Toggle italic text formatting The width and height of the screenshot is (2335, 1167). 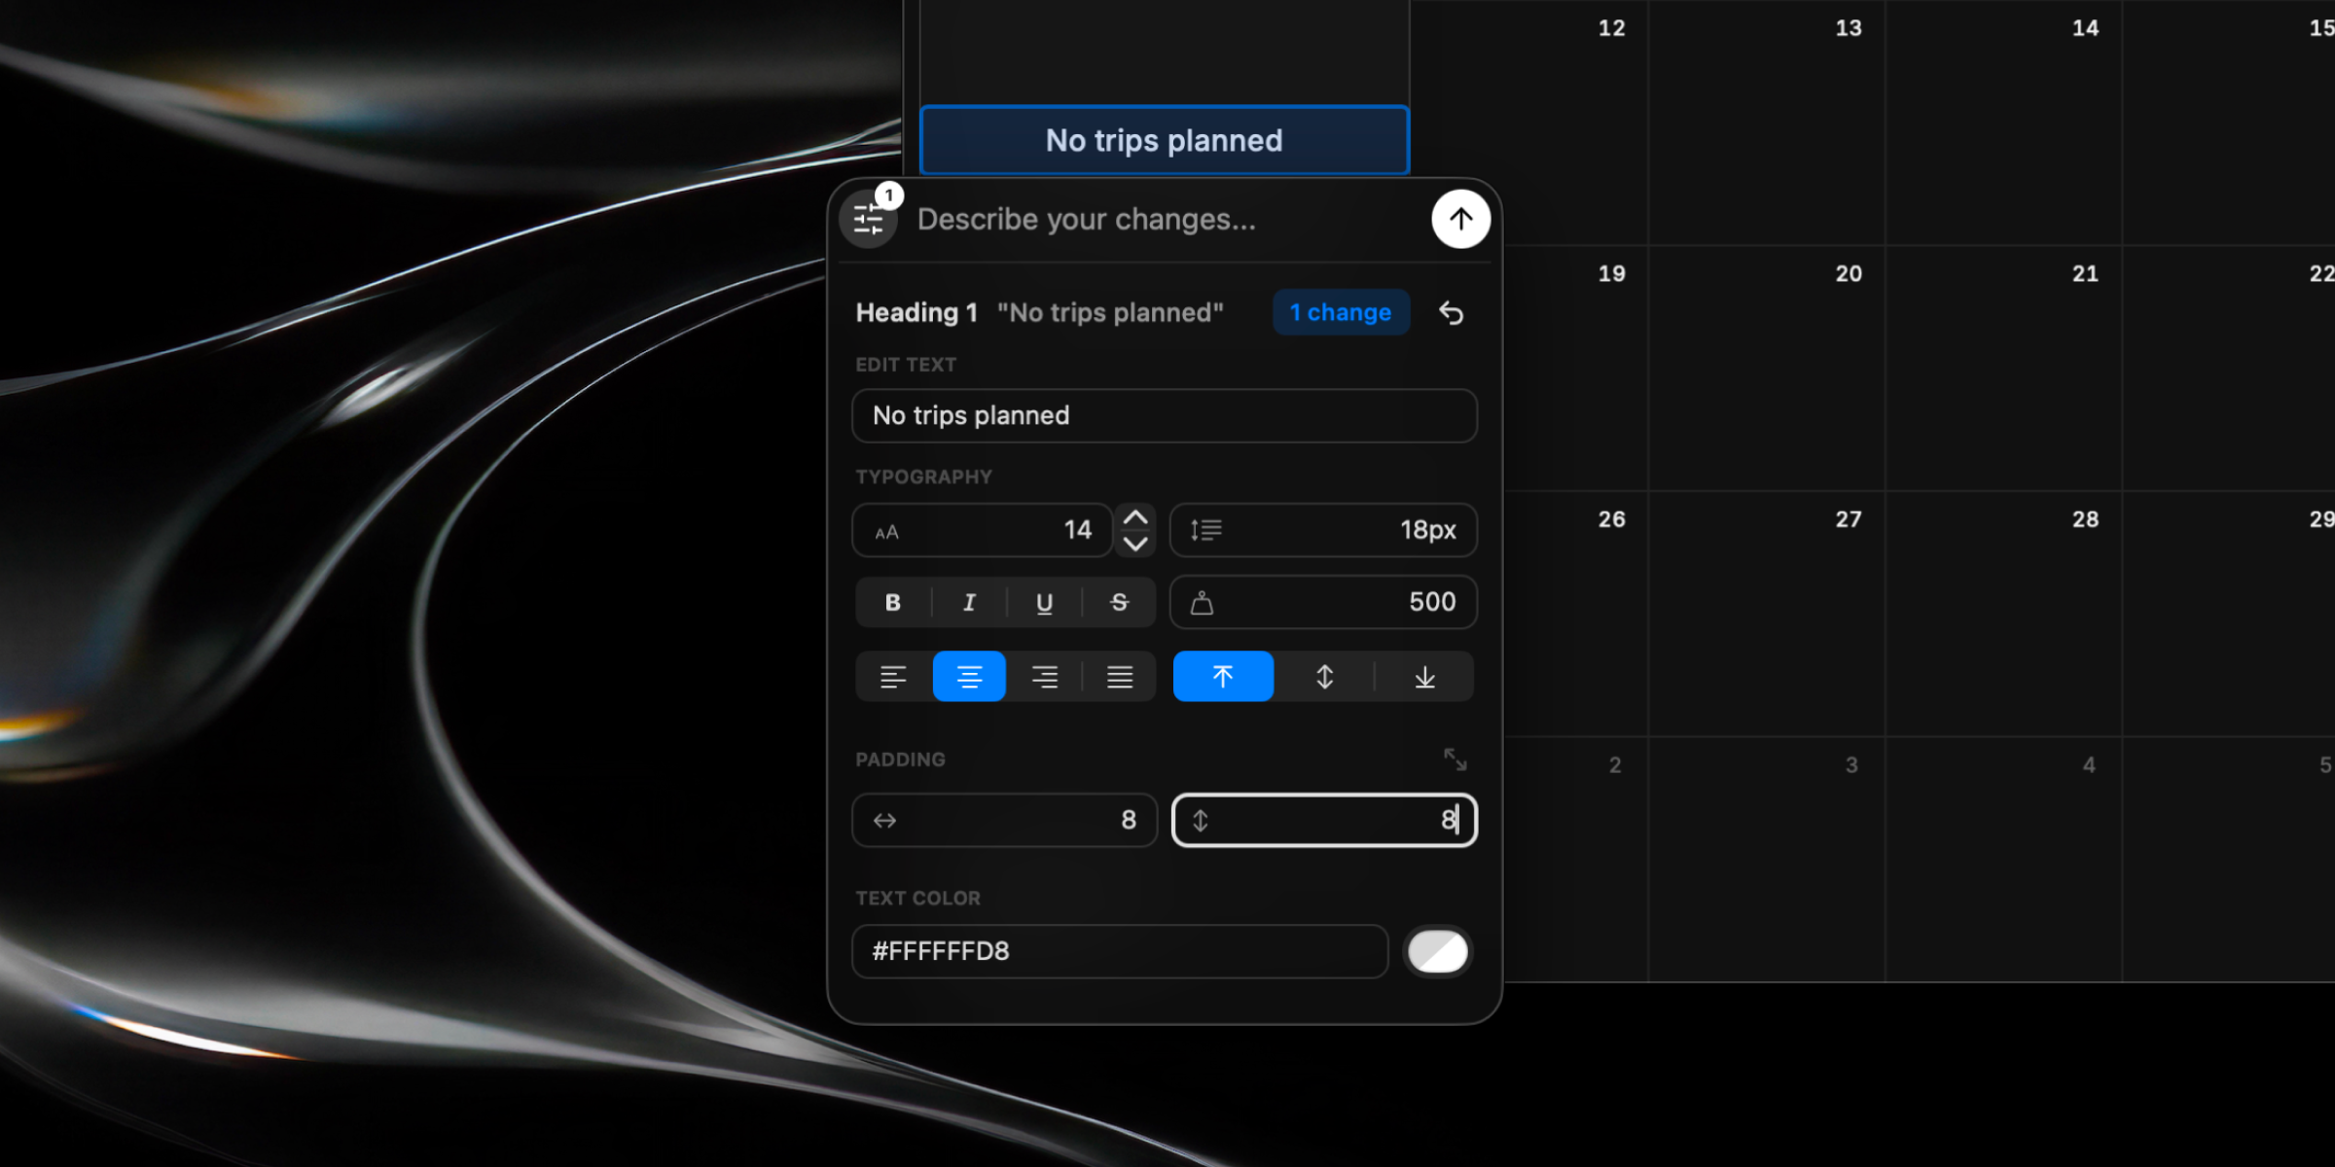969,603
